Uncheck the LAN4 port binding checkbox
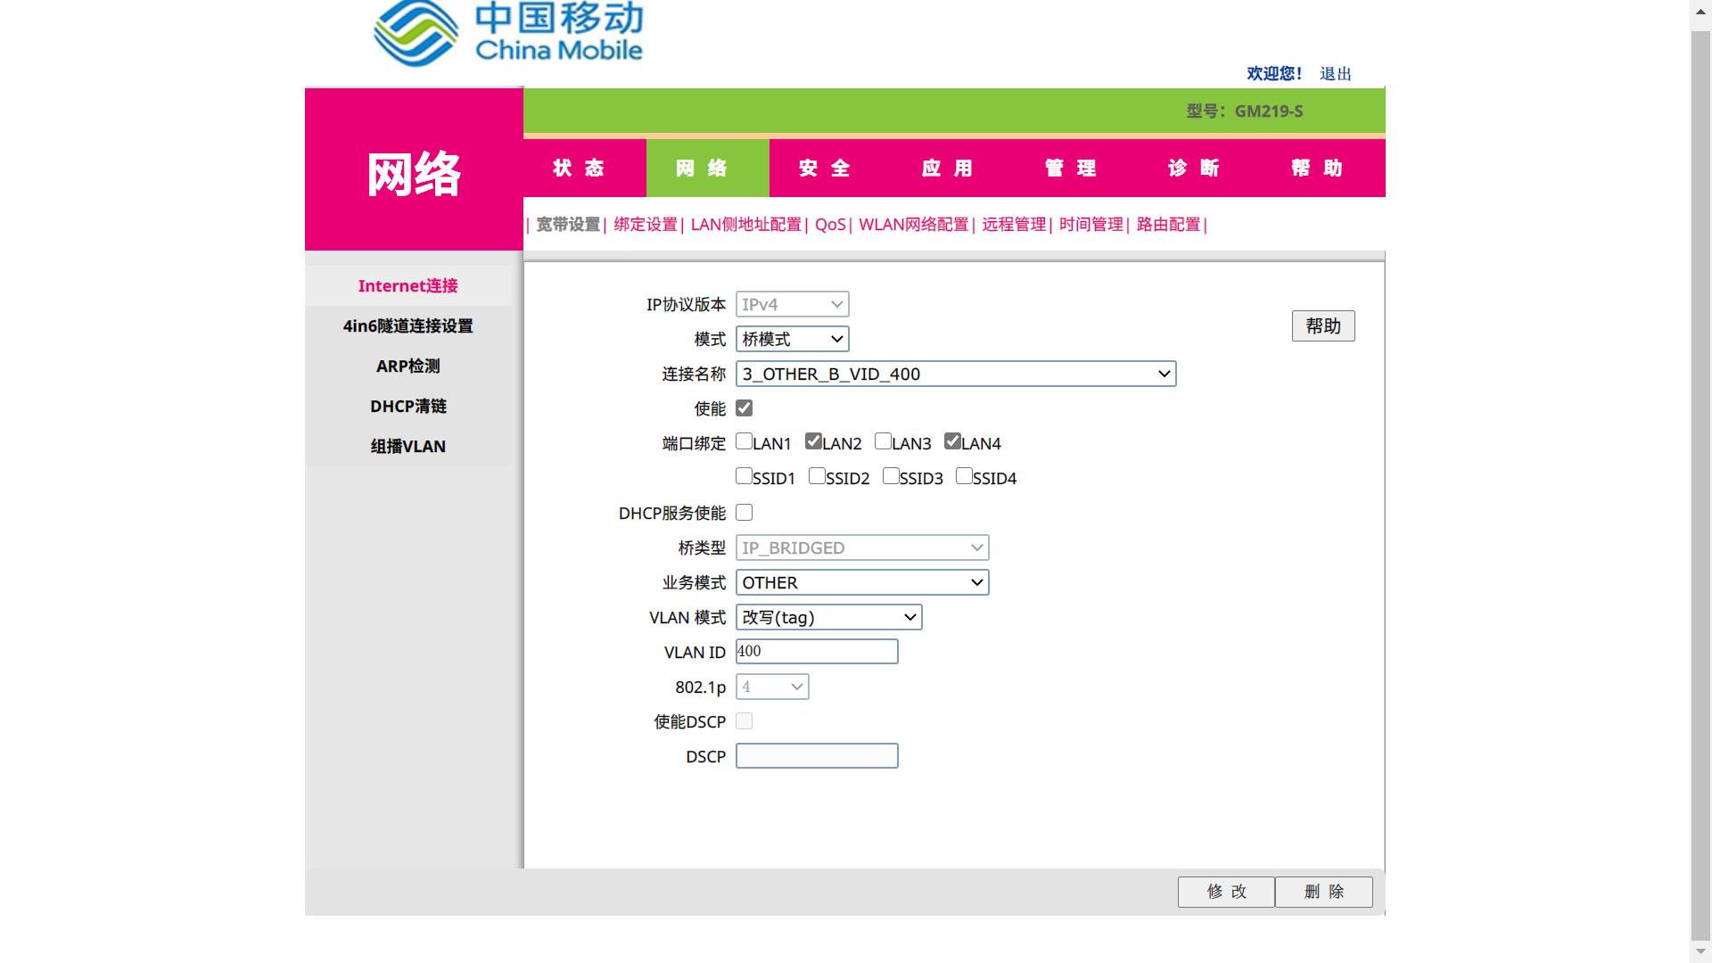The width and height of the screenshot is (1712, 963). click(952, 441)
